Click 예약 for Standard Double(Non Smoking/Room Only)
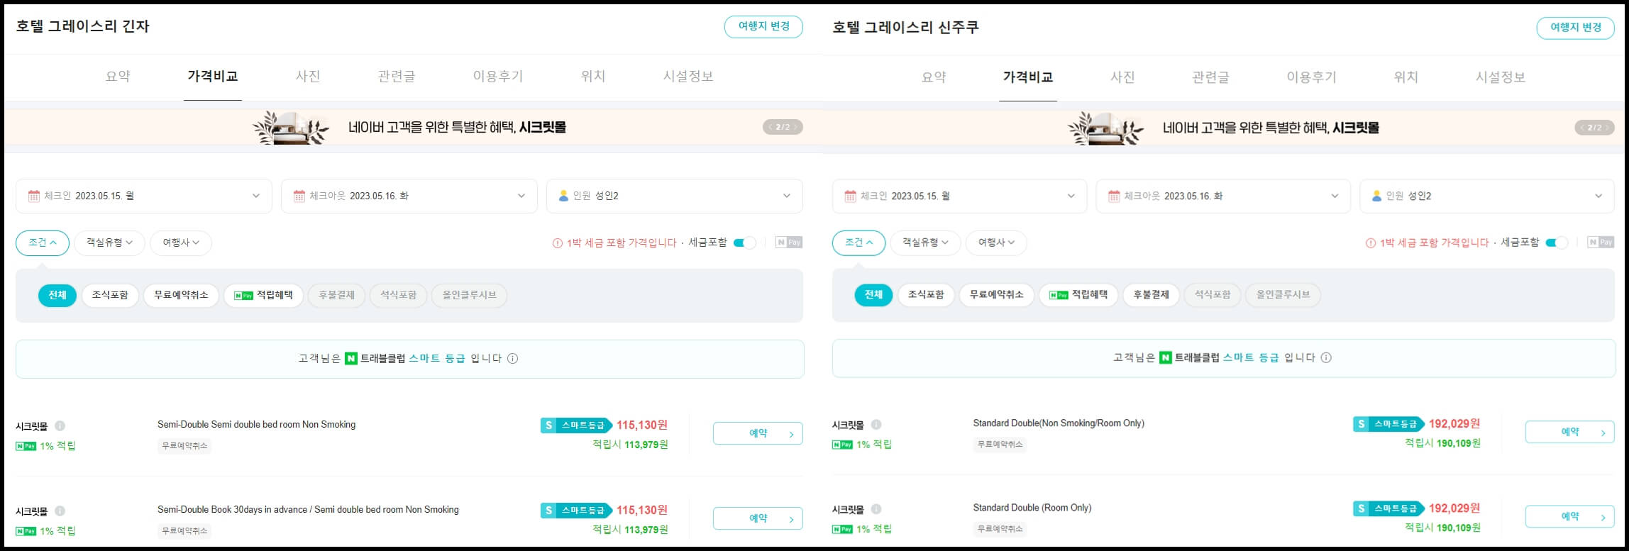 [x=1570, y=433]
